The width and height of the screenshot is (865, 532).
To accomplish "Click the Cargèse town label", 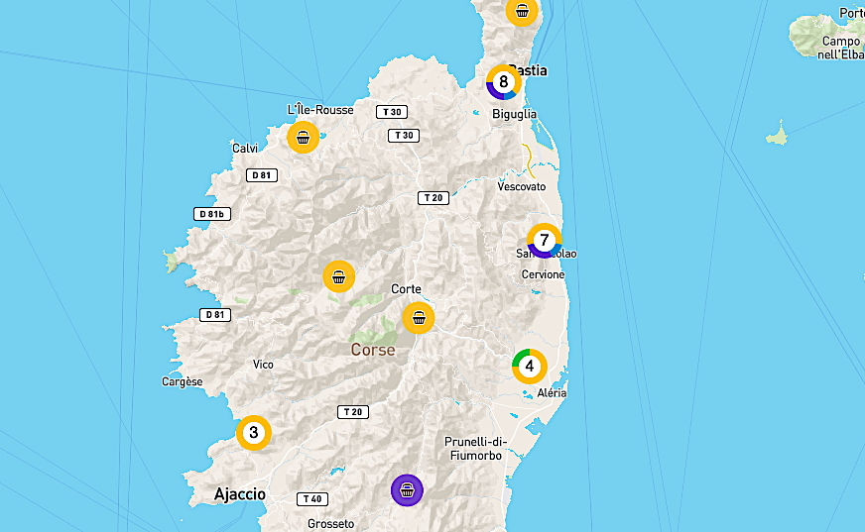I will tap(182, 381).
